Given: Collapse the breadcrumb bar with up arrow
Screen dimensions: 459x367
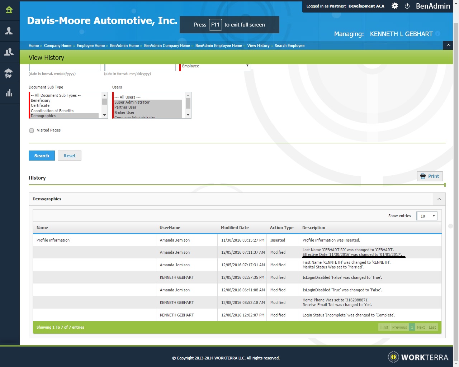Looking at the screenshot, I should [x=448, y=46].
